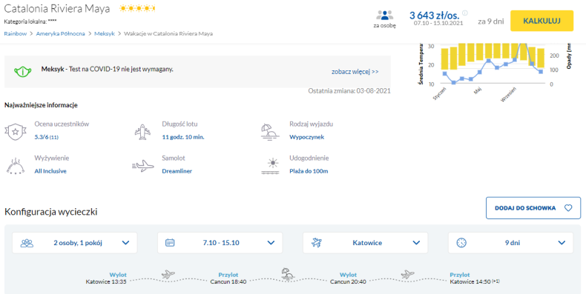Screen dimensions: 586x294
Task: Open the 7.10 - 15.10 date dropdown
Action: 220,243
